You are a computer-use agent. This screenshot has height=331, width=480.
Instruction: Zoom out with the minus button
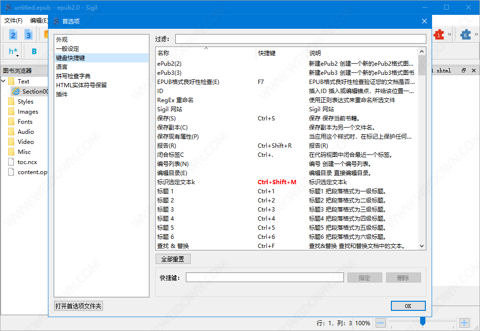380,323
